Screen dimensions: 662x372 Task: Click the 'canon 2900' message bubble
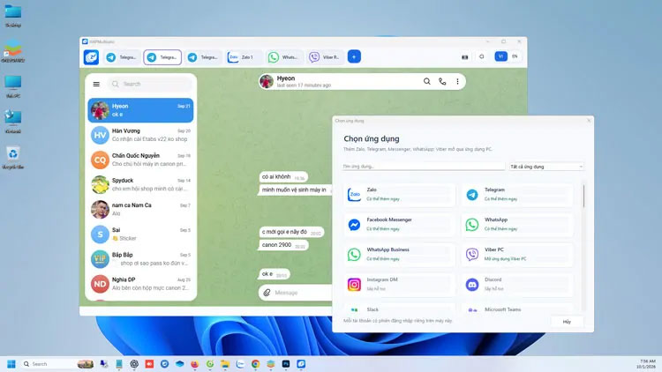point(283,245)
